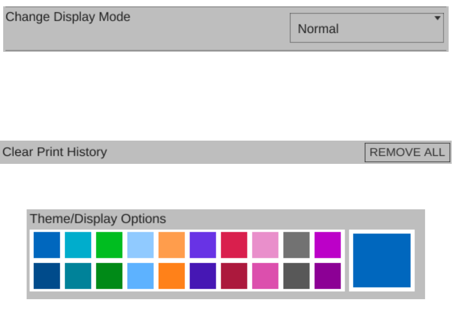The image size is (452, 314).
Task: Choose the dark navy blue swatch
Action: 47,276
